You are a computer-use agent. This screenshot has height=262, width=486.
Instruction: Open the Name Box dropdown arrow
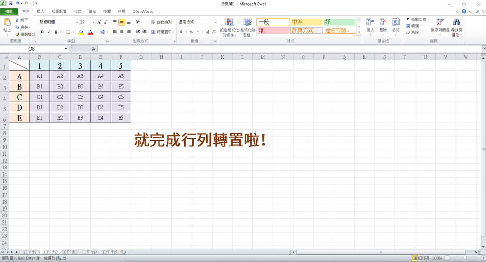[66, 49]
